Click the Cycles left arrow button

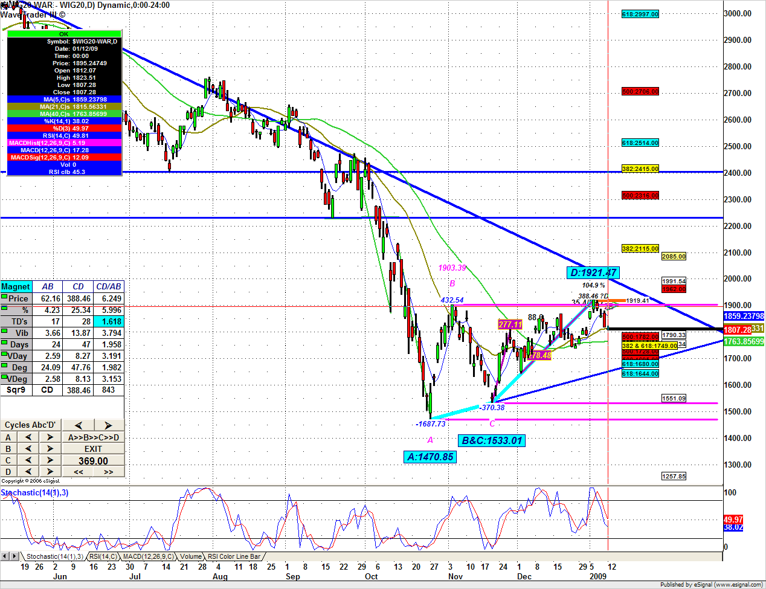pyautogui.click(x=78, y=425)
